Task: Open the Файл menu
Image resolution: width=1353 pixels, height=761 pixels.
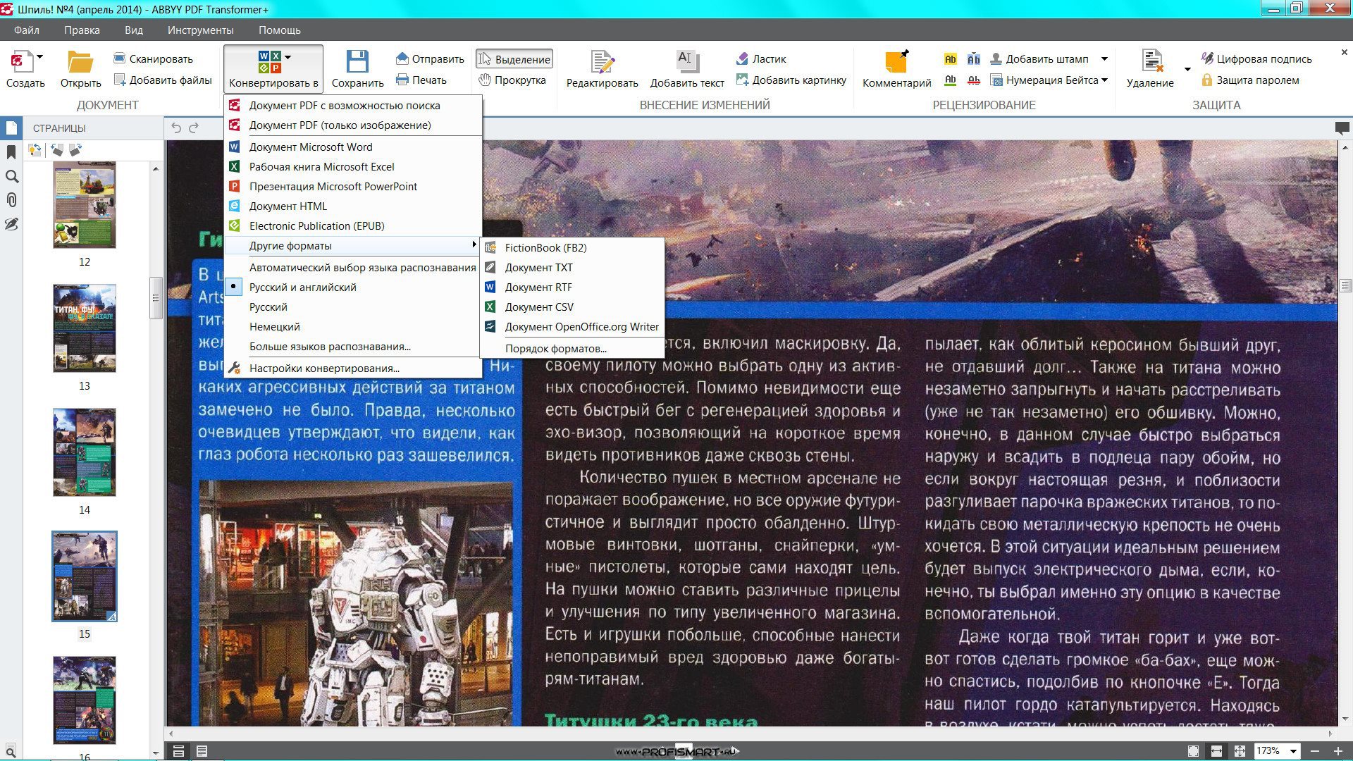Action: 27,30
